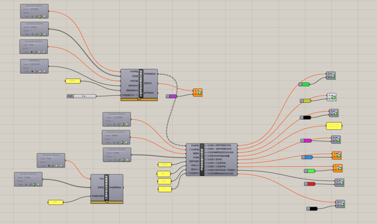Click the 投射形状 output port label
The image size is (377, 224).
click(148, 84)
